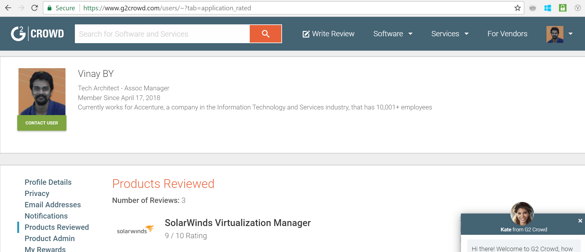Click the browser forward arrow
The width and height of the screenshot is (585, 252).
(21, 8)
